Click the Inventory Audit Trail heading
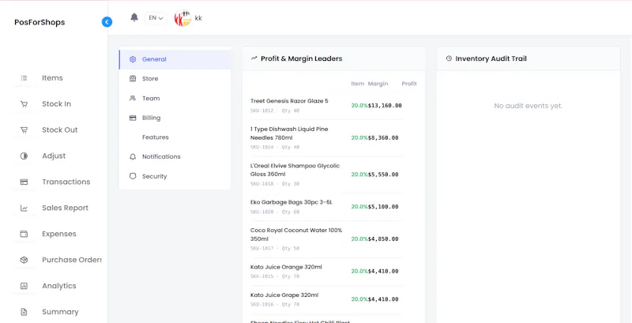The image size is (632, 323). click(x=491, y=58)
